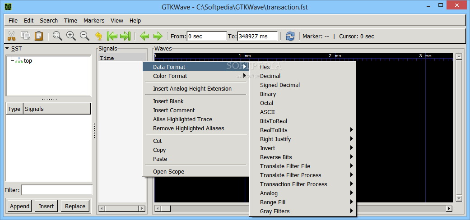The height and width of the screenshot is (220, 470).
Task: Jump to start with green arrow icon
Action: click(x=112, y=36)
